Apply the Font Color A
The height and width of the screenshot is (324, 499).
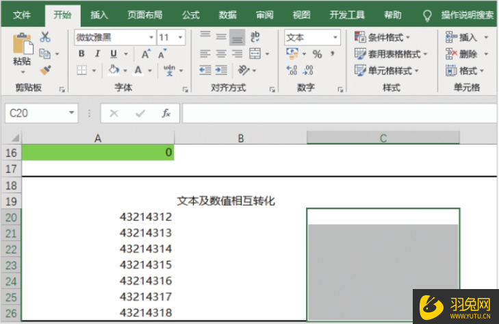(138, 70)
